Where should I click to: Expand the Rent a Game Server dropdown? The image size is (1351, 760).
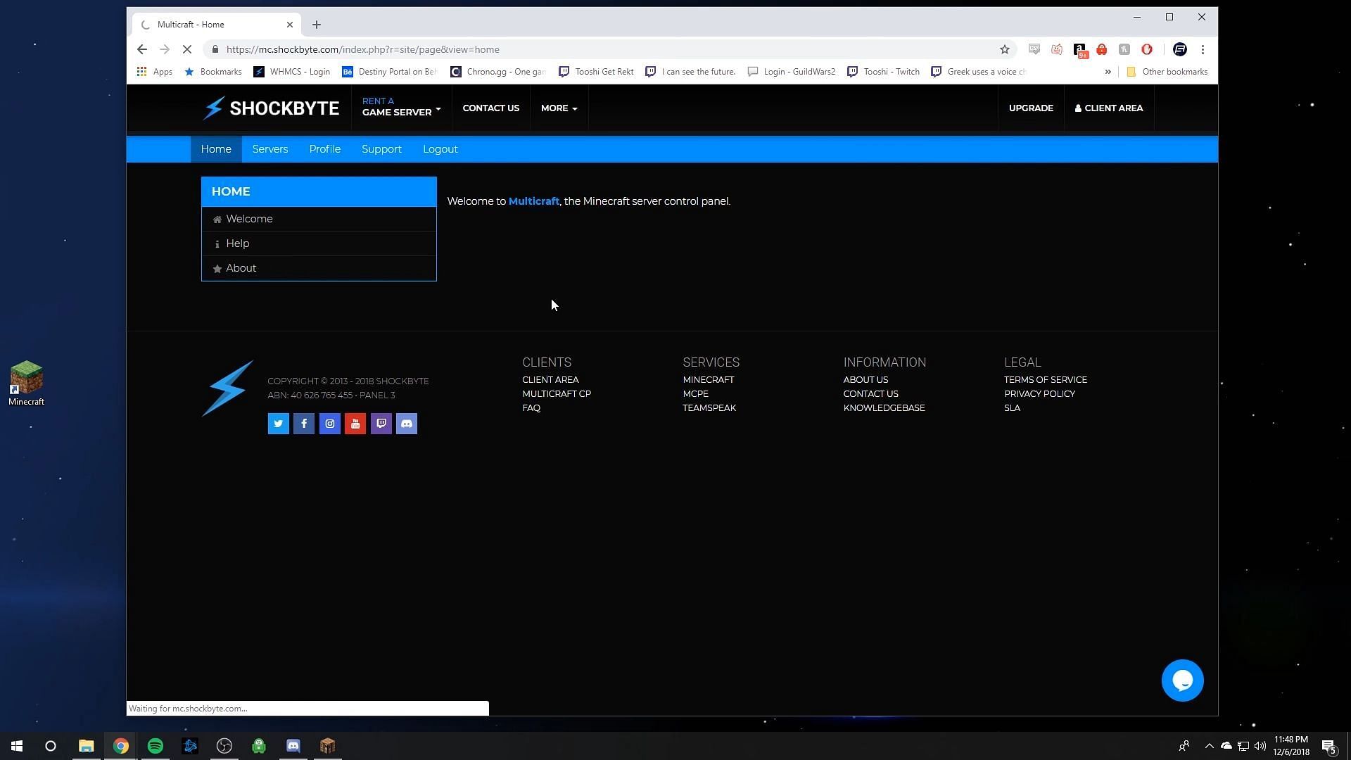pyautogui.click(x=401, y=107)
